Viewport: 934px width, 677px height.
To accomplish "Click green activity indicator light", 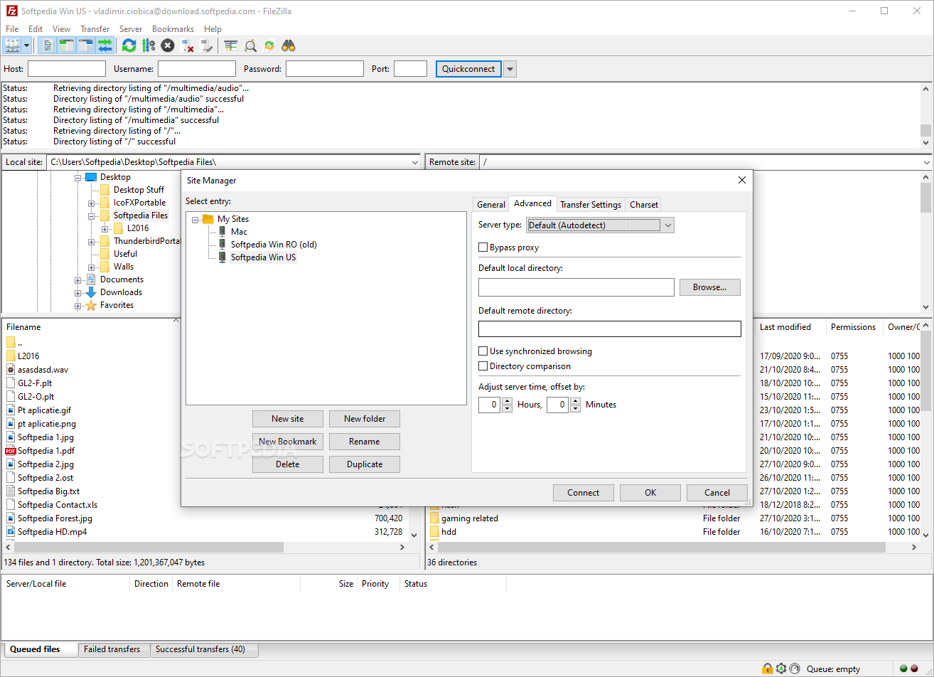I will (903, 668).
